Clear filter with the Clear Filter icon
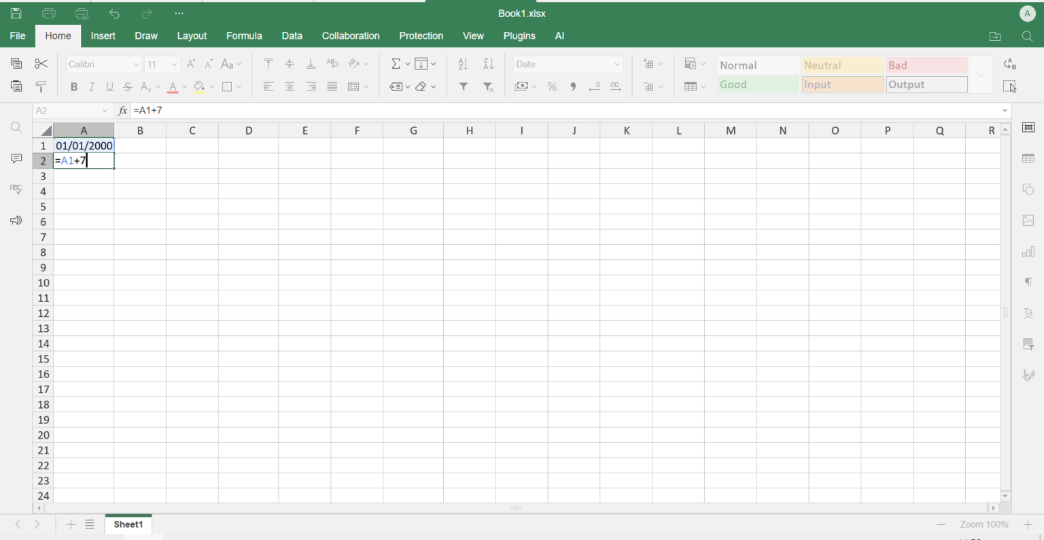 [x=488, y=86]
